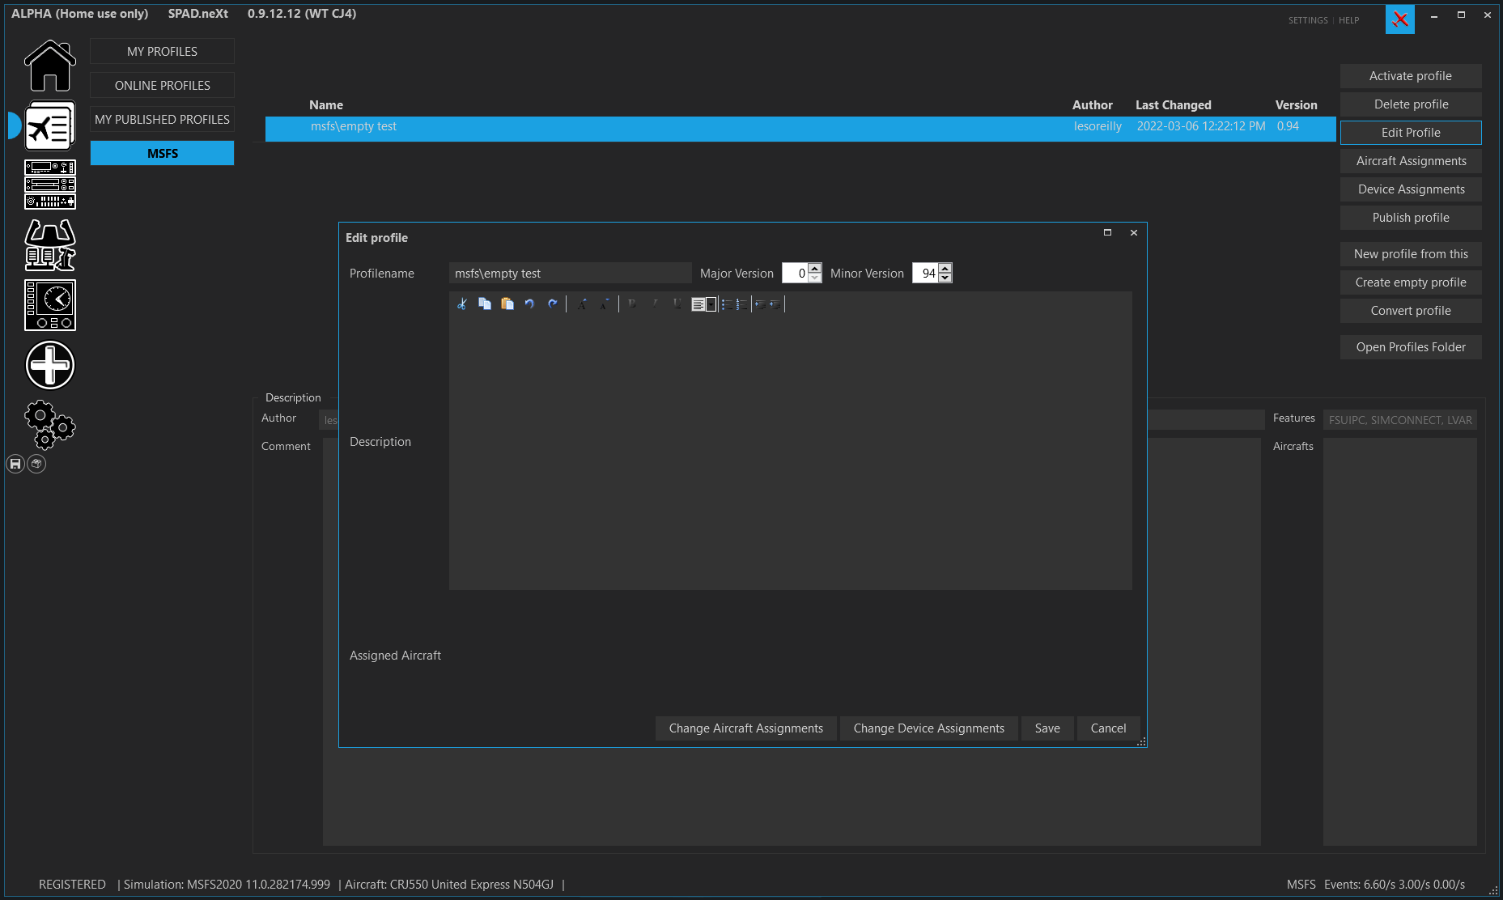This screenshot has height=900, width=1503.
Task: Click the round plus add-ons sidebar icon
Action: pyautogui.click(x=50, y=365)
